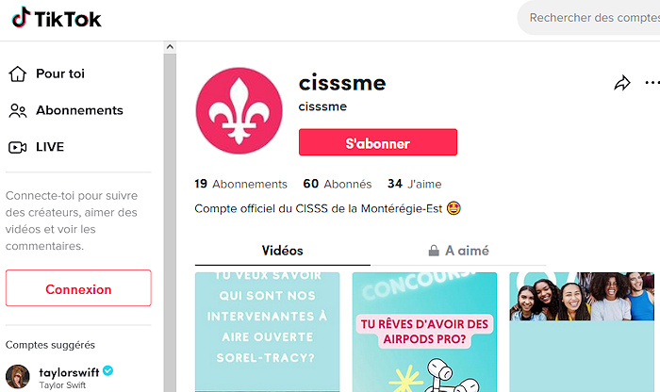Open taylorswift's profile picture
This screenshot has width=660, height=392.
pos(18,377)
